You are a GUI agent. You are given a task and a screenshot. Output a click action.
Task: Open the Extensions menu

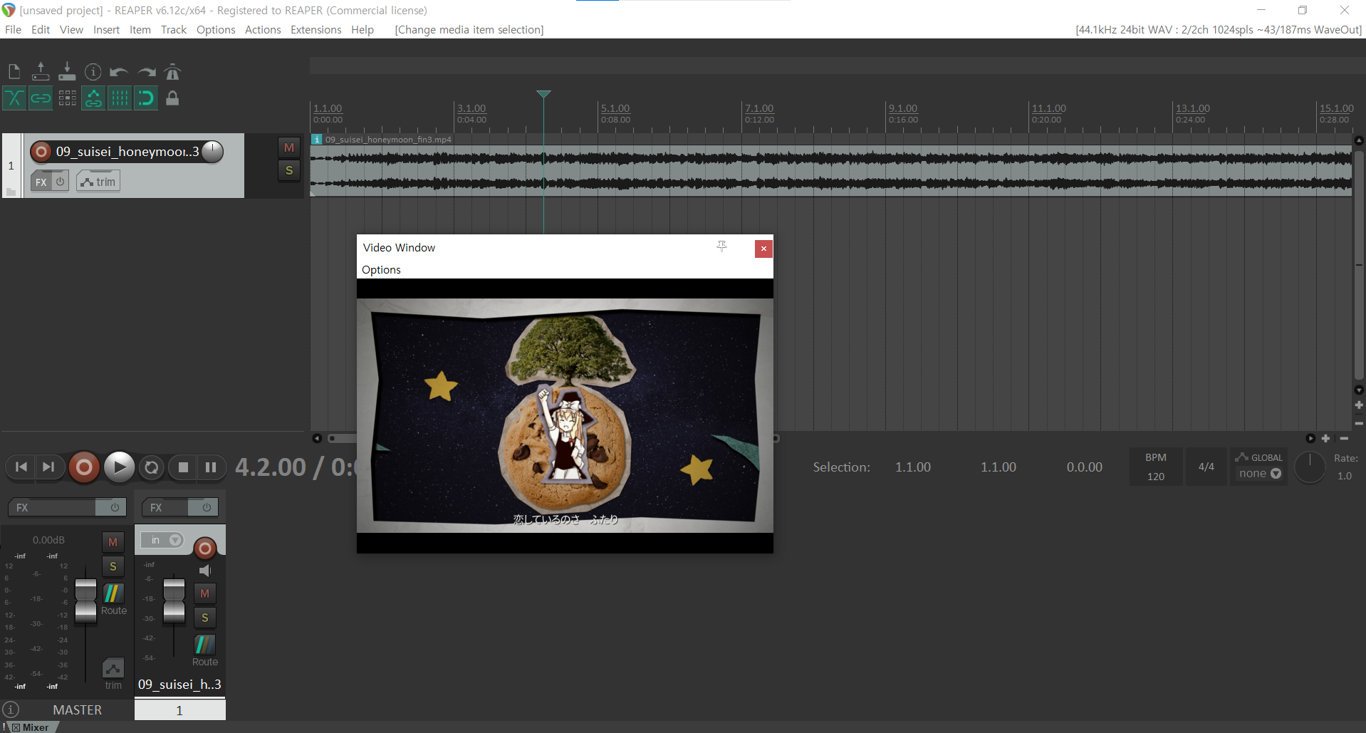[316, 29]
